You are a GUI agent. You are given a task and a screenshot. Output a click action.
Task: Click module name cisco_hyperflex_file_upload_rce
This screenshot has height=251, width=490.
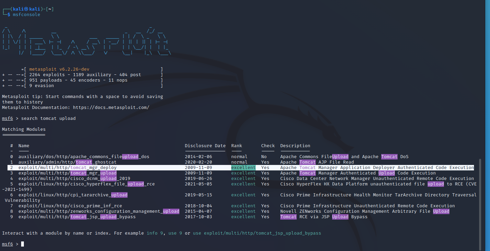[87, 184]
